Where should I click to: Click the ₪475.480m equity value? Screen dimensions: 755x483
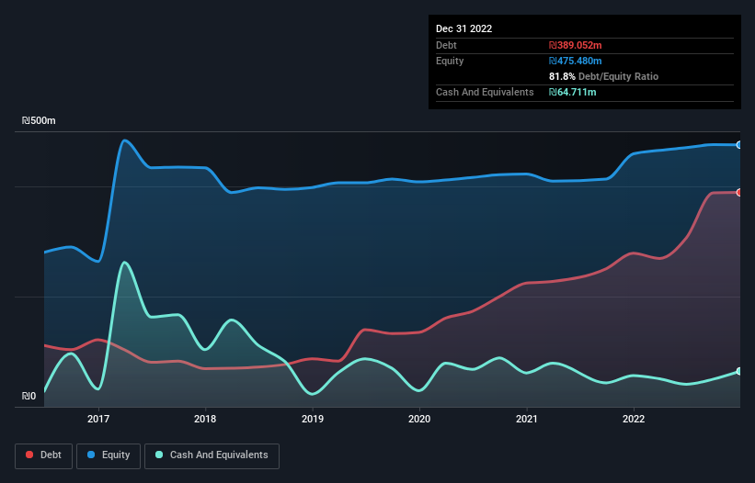[576, 61]
